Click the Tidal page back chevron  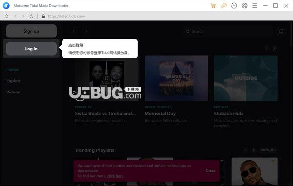(x=74, y=31)
